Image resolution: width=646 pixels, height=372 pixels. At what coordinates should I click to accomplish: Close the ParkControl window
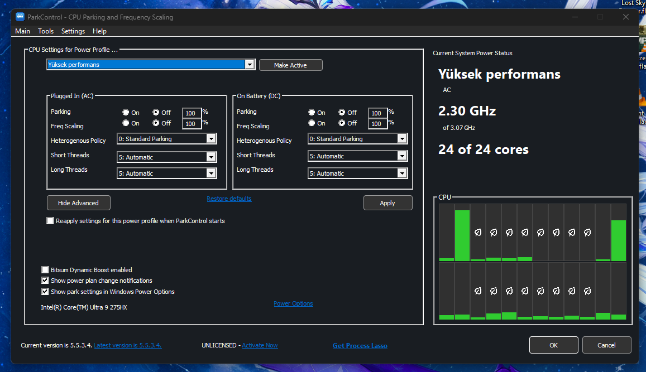coord(626,17)
